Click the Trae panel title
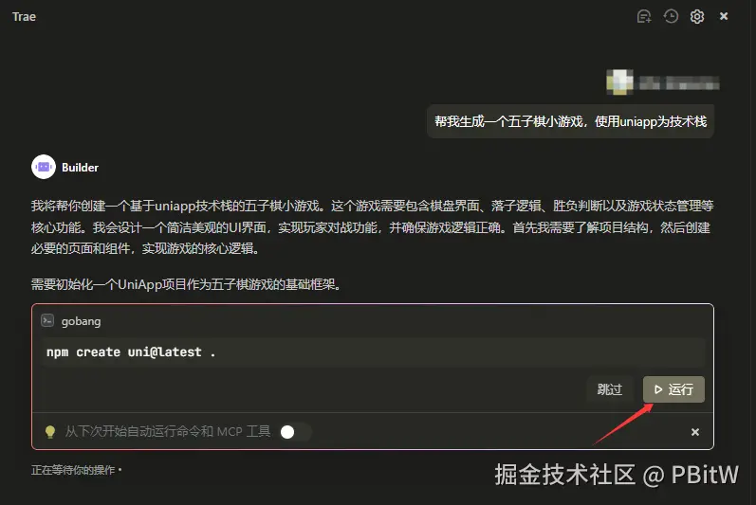The height and width of the screenshot is (505, 756). tap(24, 17)
